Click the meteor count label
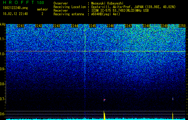The image size is (188, 120). (x=42, y=9)
